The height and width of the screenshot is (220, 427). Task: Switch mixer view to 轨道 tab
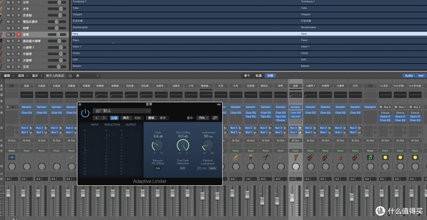coord(259,76)
